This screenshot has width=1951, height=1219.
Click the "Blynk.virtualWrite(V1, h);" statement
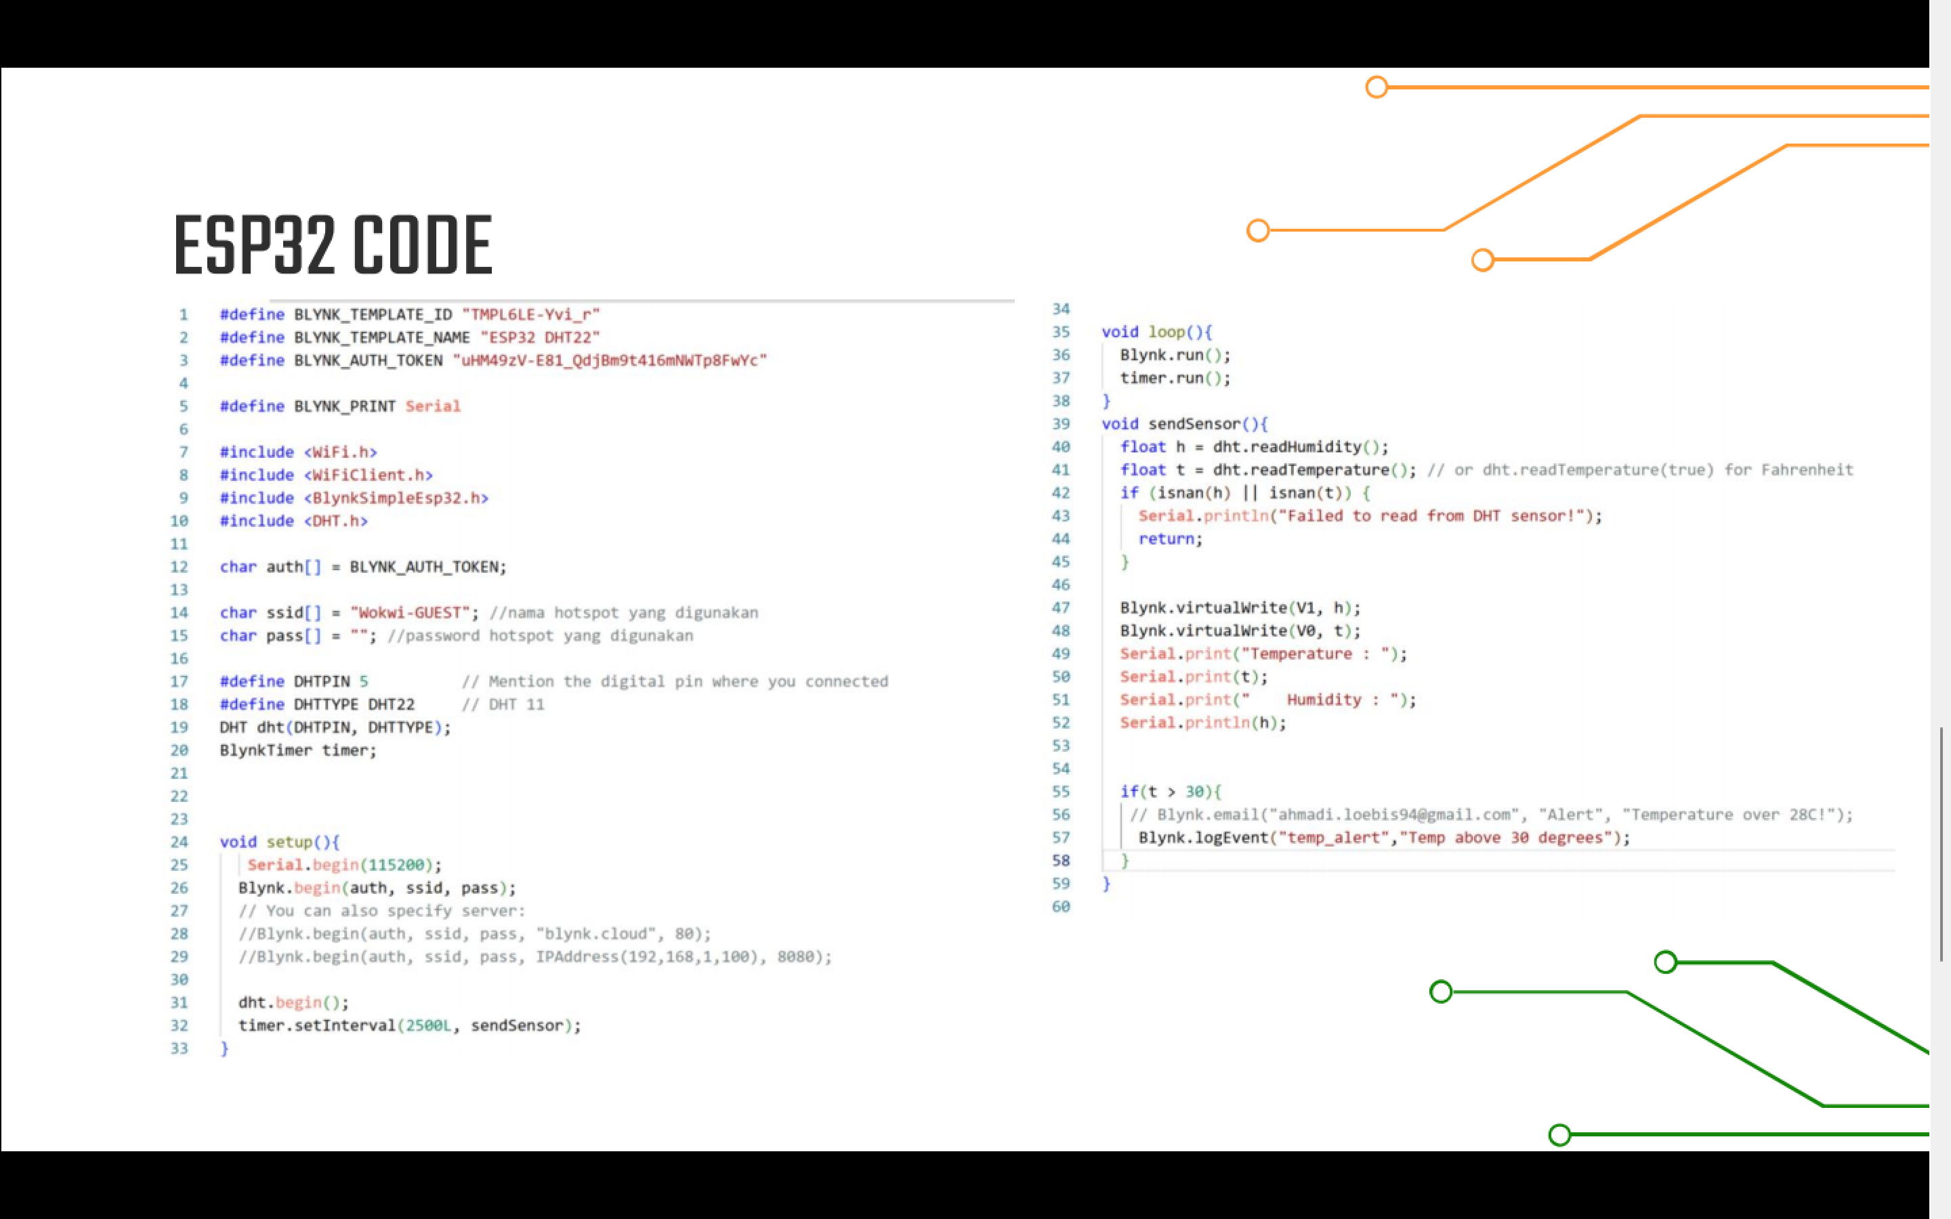[1241, 608]
